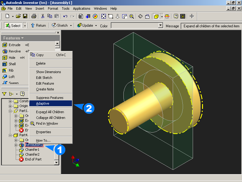Open the browser tree view dropdown arrow
The image size is (242, 182).
[x=17, y=94]
